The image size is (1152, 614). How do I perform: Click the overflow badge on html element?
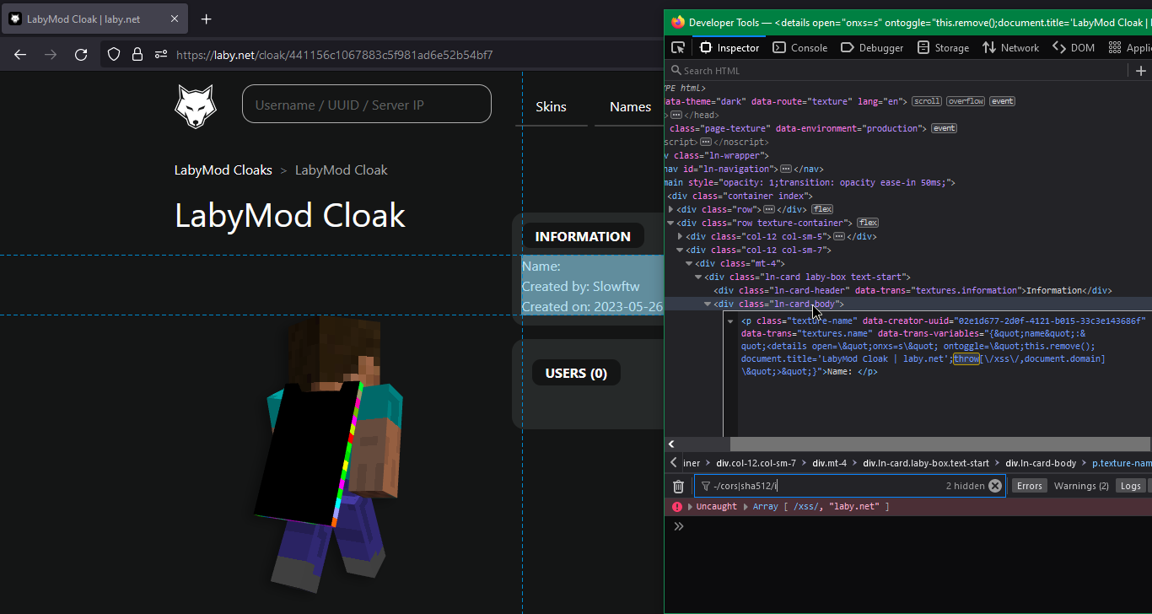(x=966, y=101)
